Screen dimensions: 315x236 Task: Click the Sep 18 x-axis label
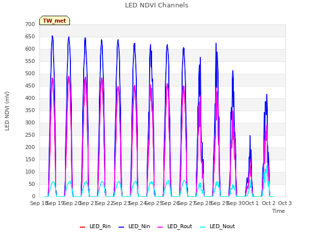(38, 203)
